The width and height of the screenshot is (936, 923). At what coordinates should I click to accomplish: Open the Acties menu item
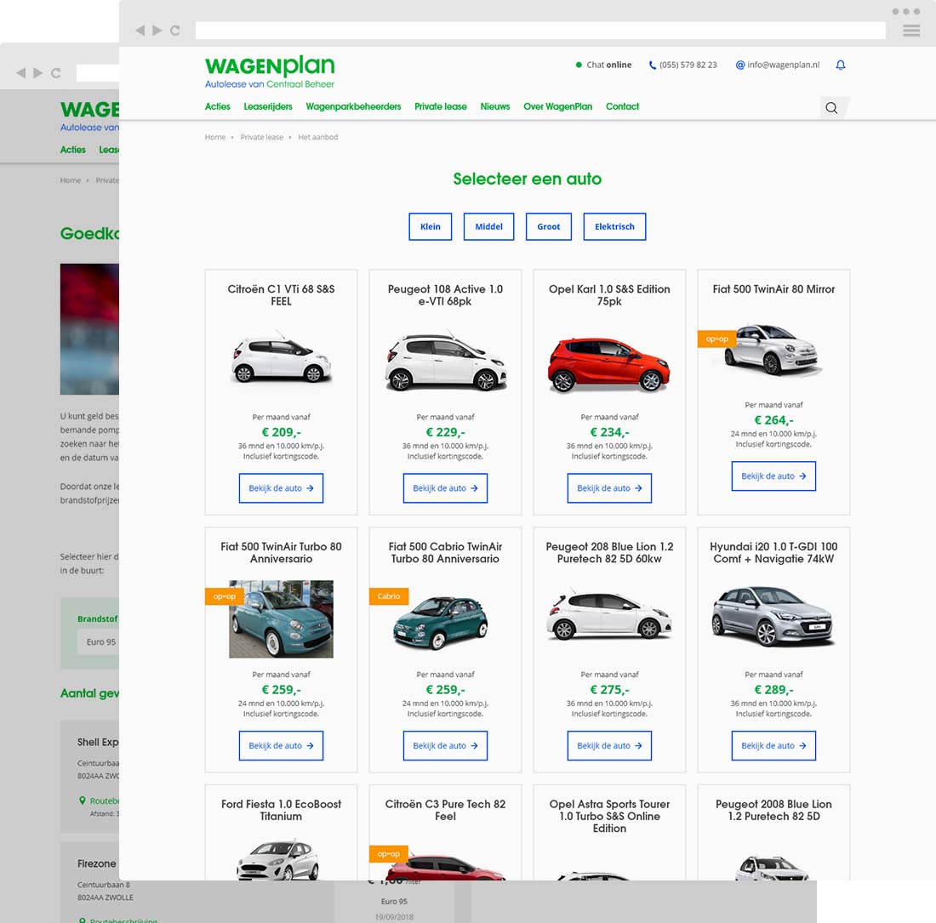click(217, 106)
